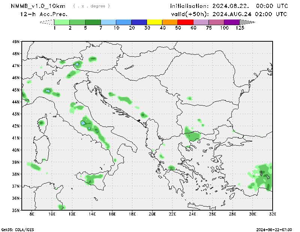The width and height of the screenshot is (300, 232).
Task: Click the '( . x . degree )' resolution text
Action: click(x=91, y=6)
